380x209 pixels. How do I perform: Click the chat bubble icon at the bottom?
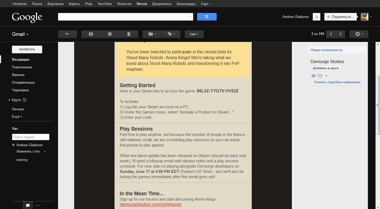coord(28,206)
